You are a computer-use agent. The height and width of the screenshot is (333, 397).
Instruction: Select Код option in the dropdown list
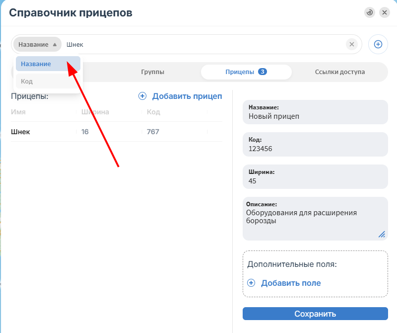(x=48, y=81)
